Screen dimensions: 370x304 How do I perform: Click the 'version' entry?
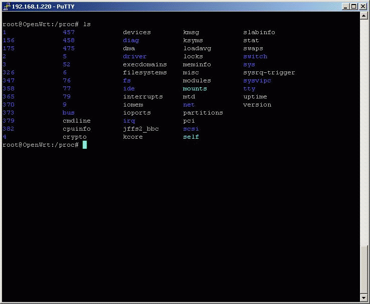click(257, 105)
